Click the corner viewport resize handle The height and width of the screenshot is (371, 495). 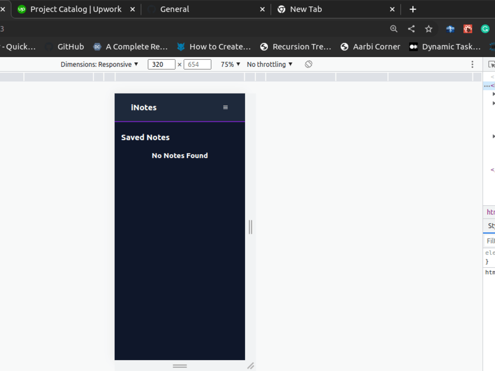[250, 366]
